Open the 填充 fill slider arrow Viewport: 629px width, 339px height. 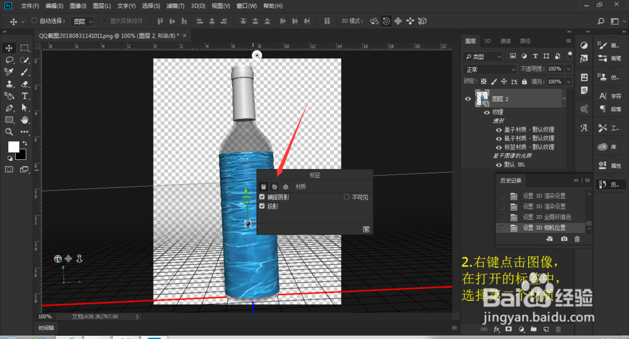[569, 81]
